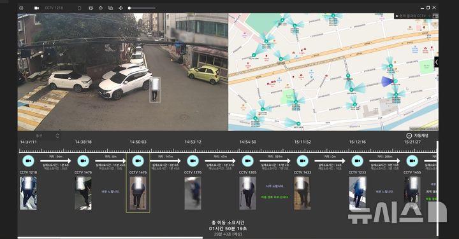459x239 pixels.
Task: Click the arrow from CCTV 1218 to CCTV 1476
Action: tap(55, 161)
